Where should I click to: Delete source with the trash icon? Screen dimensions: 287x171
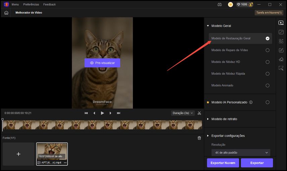[x=199, y=138]
